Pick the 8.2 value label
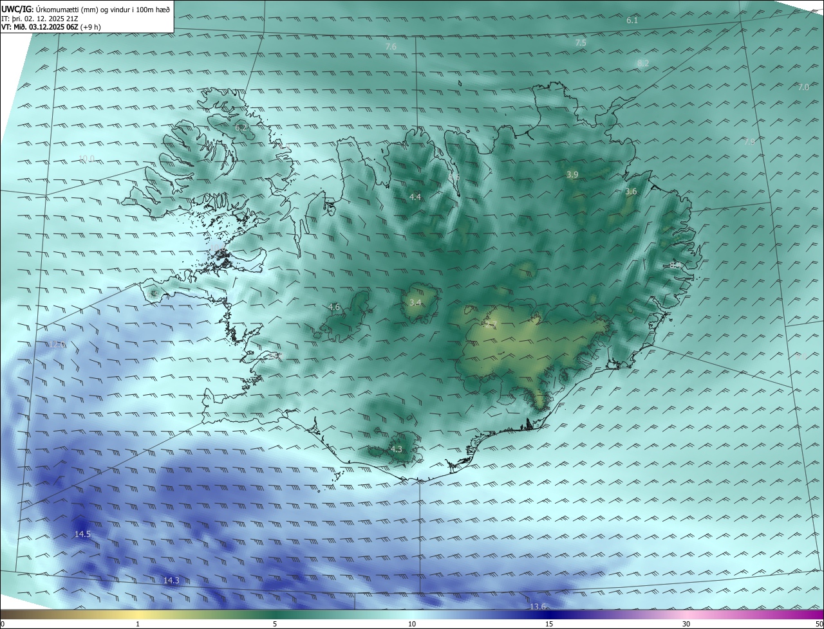Viewport: 824px width, 629px height. [x=643, y=63]
